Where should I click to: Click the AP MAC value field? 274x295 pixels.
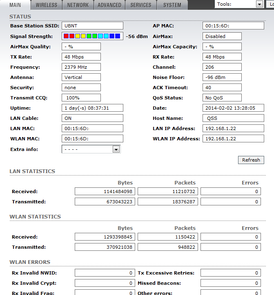coord(233,26)
